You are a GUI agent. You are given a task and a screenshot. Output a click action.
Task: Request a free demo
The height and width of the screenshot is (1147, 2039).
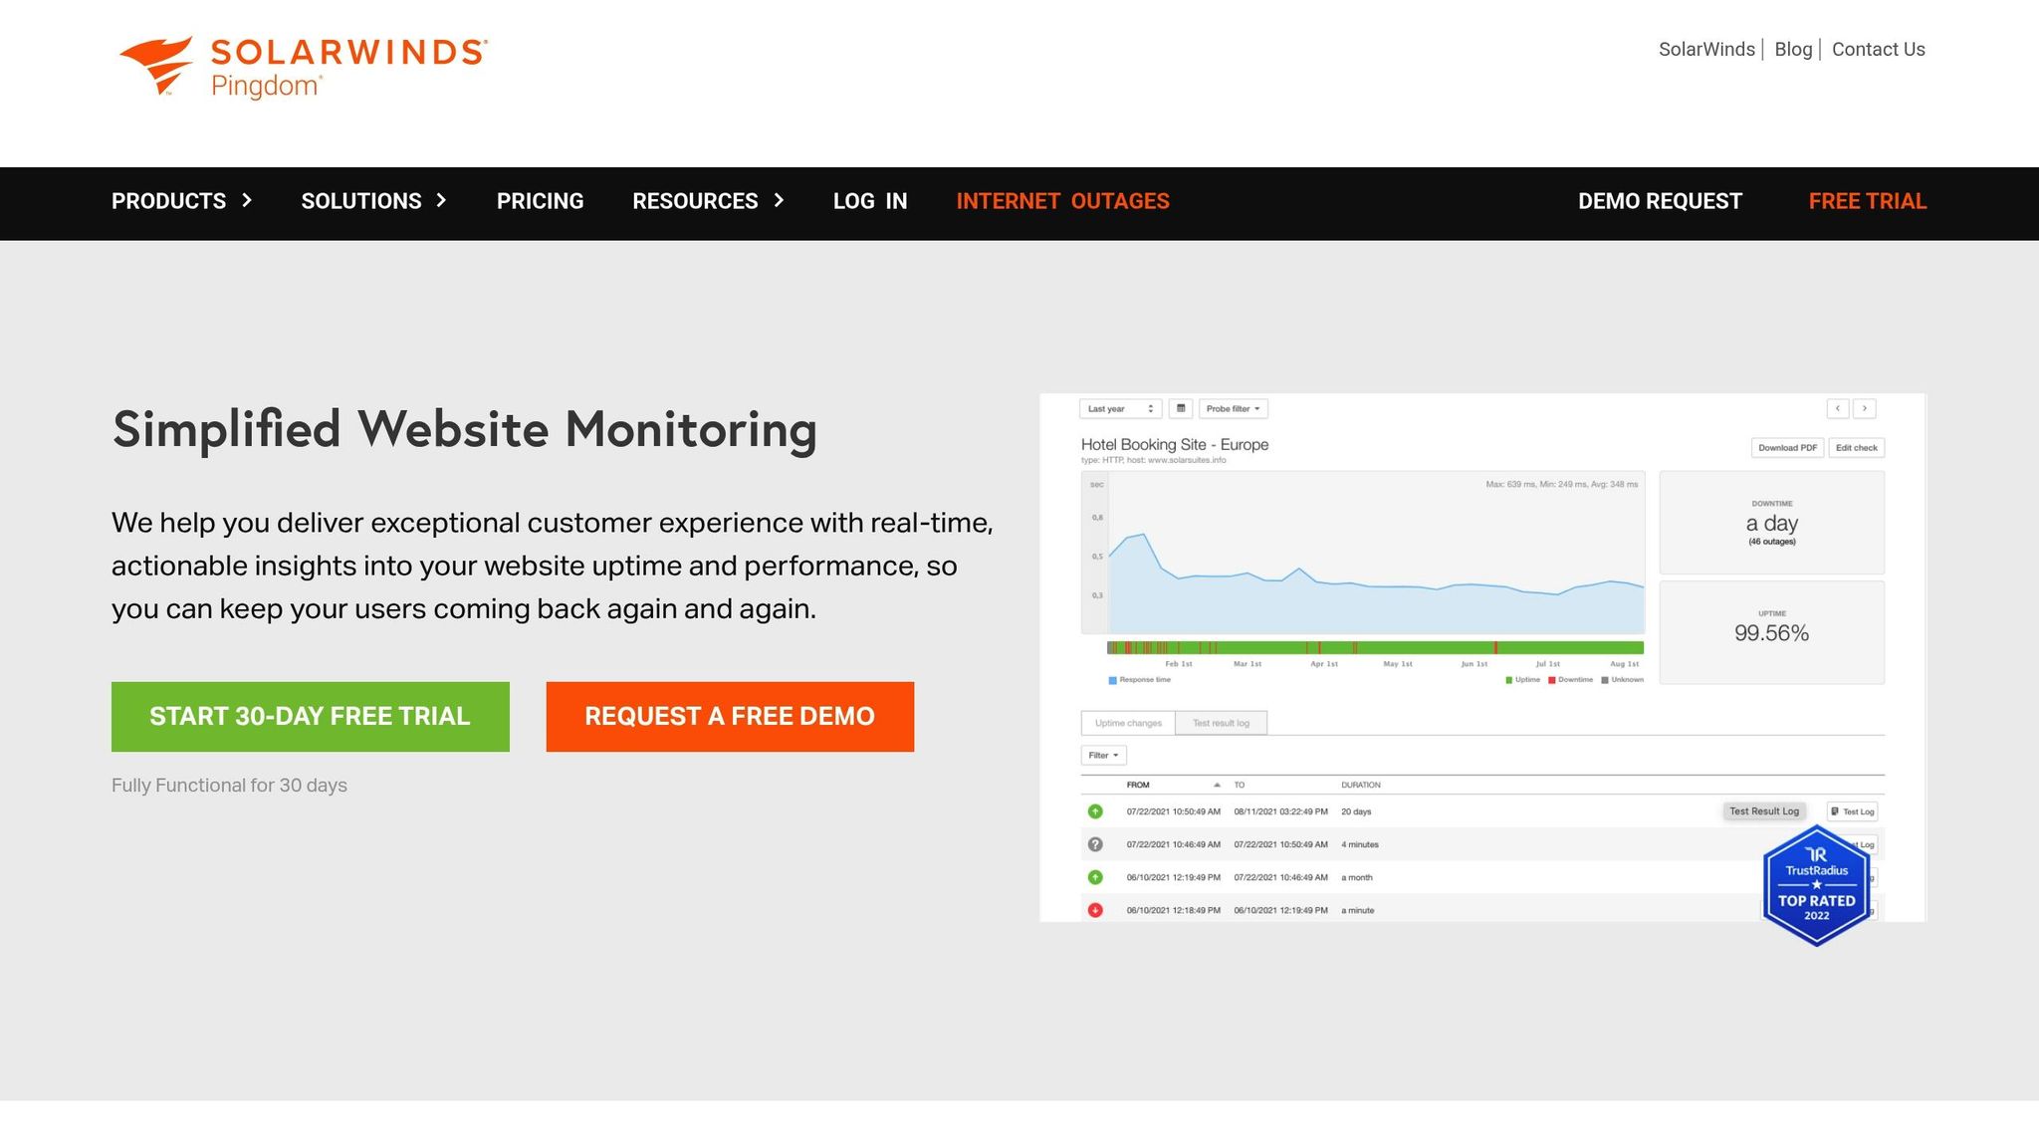pyautogui.click(x=730, y=717)
